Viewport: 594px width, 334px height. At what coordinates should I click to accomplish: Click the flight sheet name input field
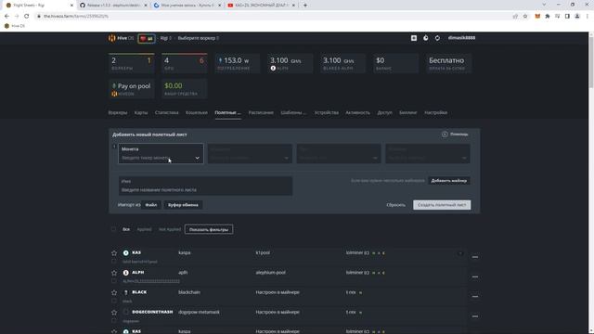click(205, 186)
